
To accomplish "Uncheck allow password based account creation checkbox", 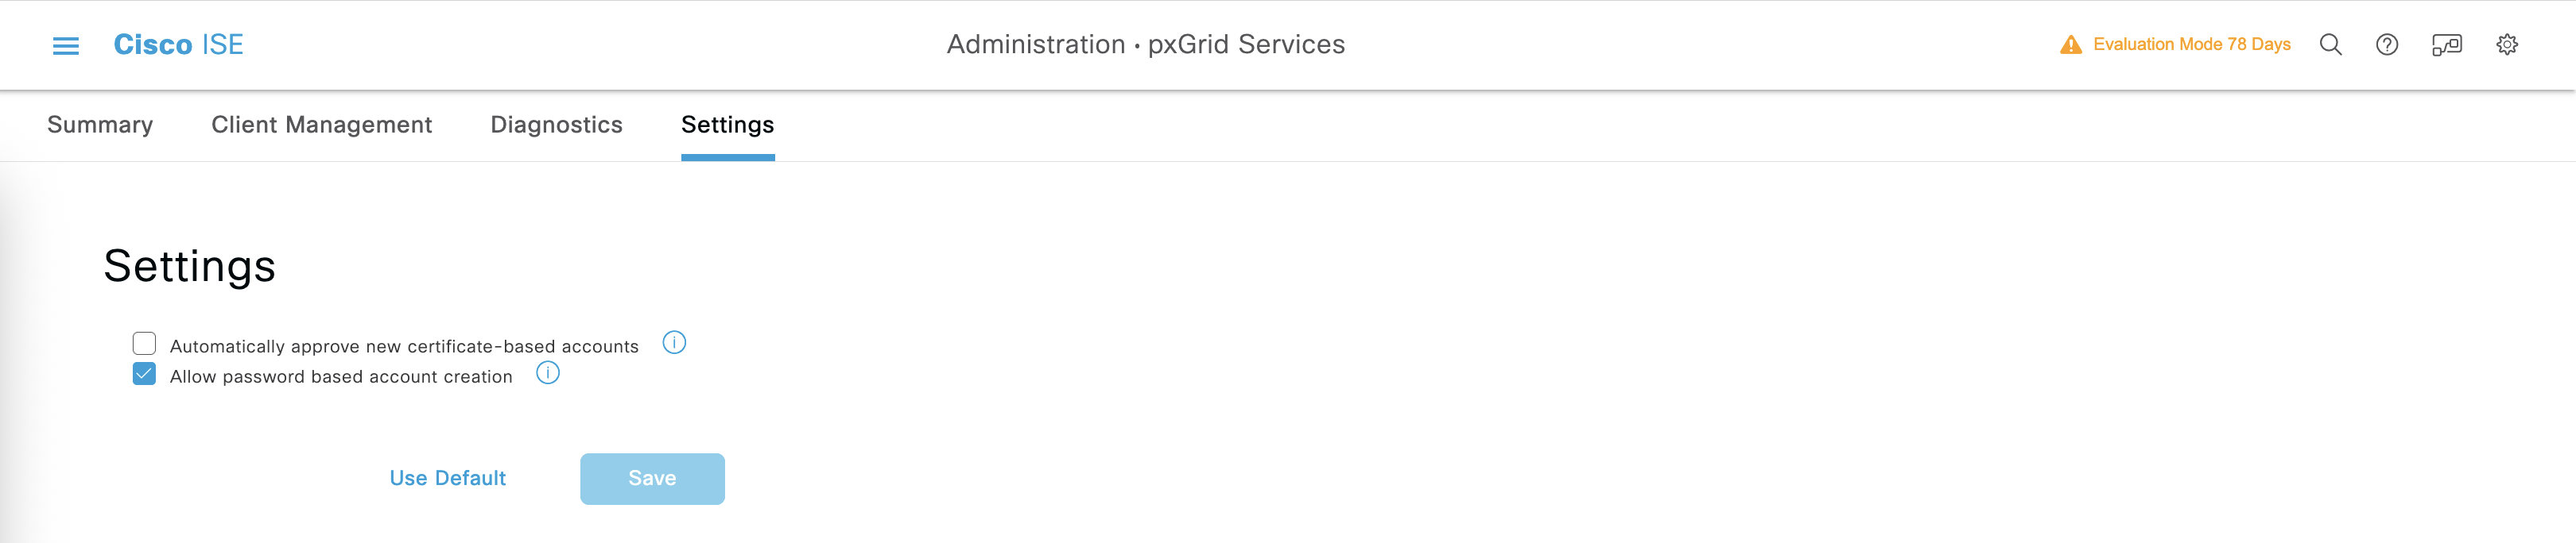I will [144, 375].
